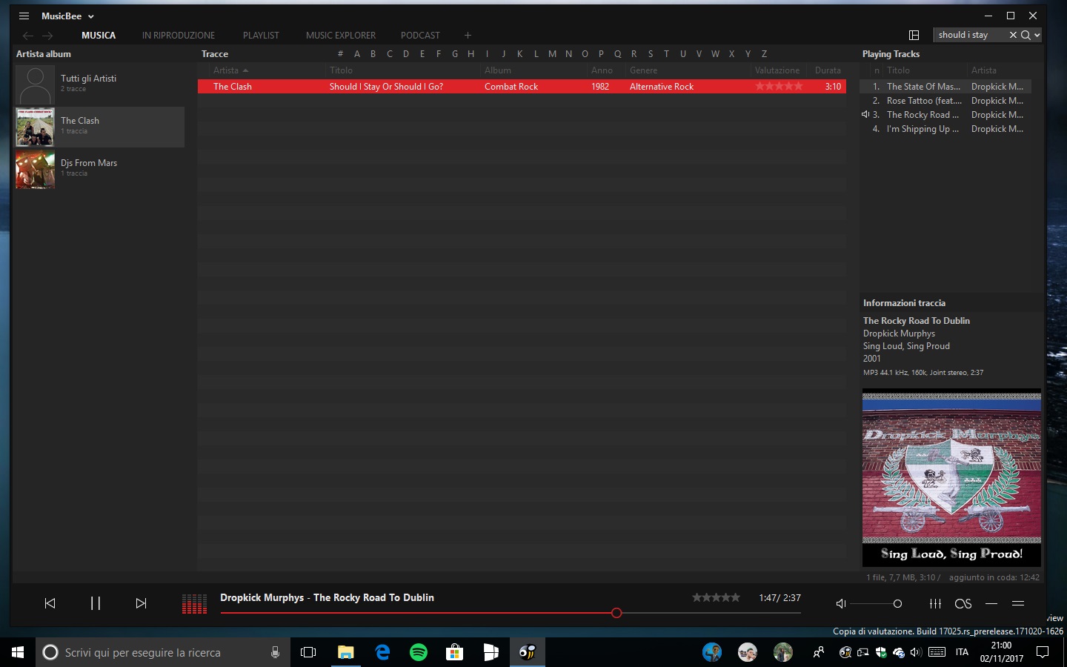Click the magnifier search icon

1026,35
